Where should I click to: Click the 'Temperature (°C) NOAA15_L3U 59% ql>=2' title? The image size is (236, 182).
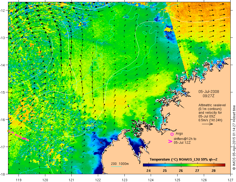(x=183, y=160)
